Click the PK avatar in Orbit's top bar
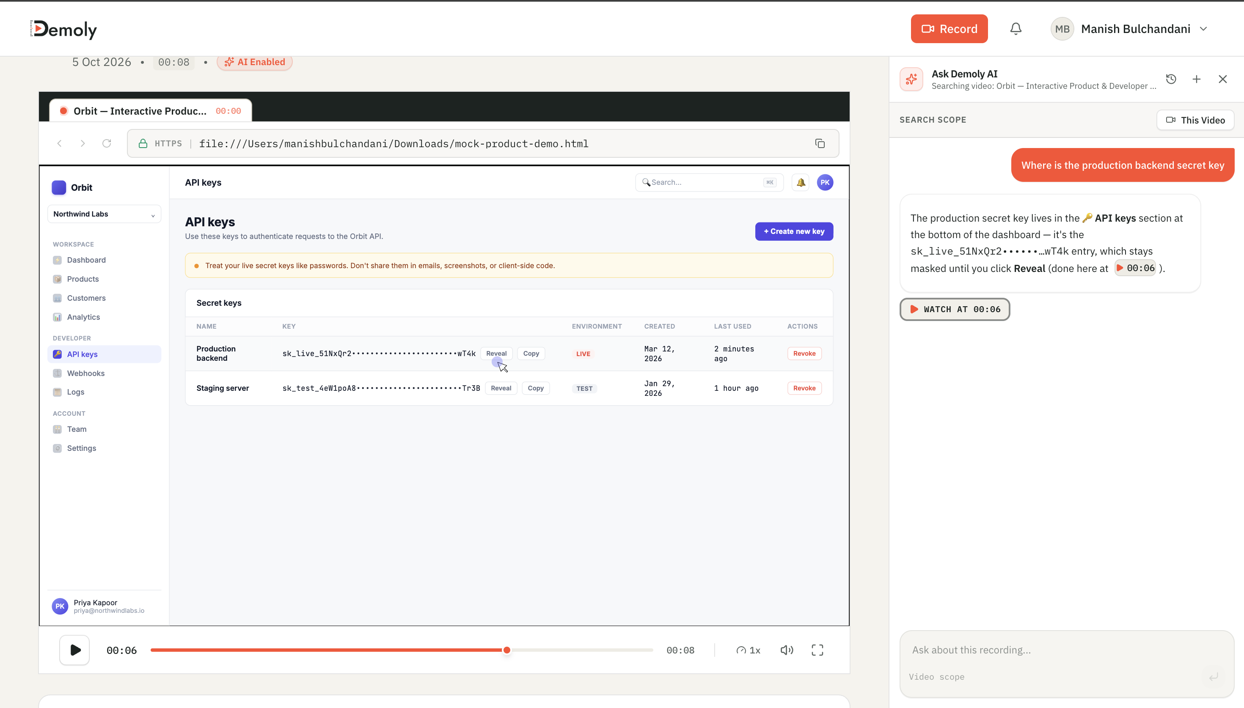This screenshot has width=1244, height=708. pyautogui.click(x=825, y=182)
